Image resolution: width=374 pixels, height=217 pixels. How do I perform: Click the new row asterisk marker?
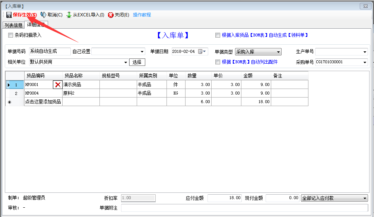pyautogui.click(x=9, y=102)
